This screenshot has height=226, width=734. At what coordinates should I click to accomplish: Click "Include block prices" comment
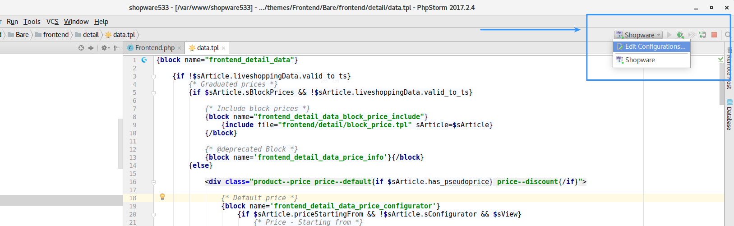[x=257, y=109]
